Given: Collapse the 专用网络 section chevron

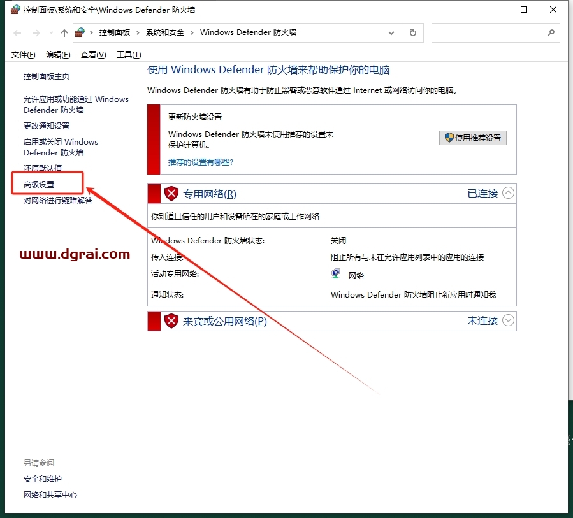Looking at the screenshot, I should tap(508, 193).
